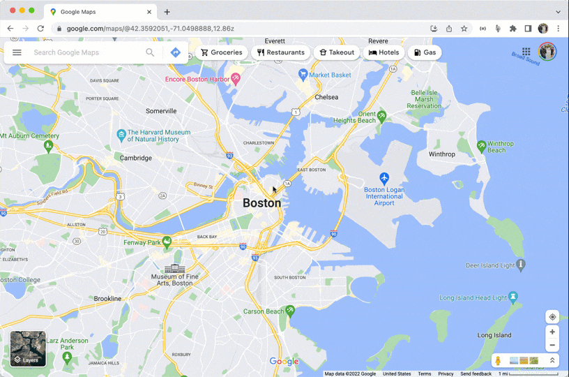Select the Street View pegman
569x377 pixels.
[x=499, y=361]
